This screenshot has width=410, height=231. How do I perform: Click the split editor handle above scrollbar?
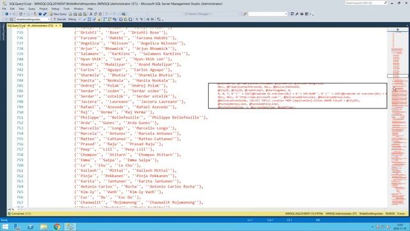[x=397, y=30]
